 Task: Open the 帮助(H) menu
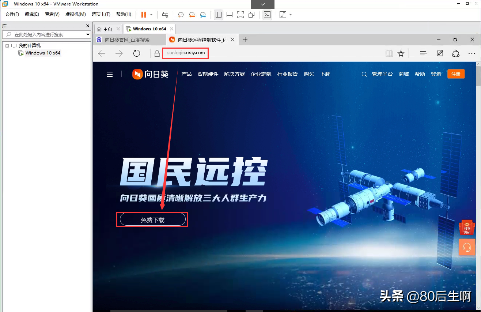click(x=124, y=14)
